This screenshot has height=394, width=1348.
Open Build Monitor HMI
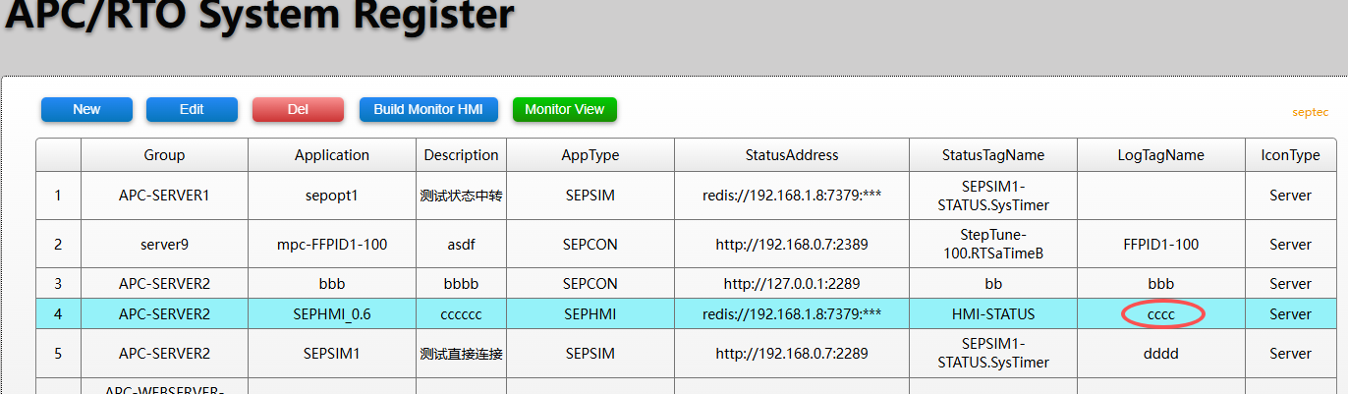coord(428,109)
